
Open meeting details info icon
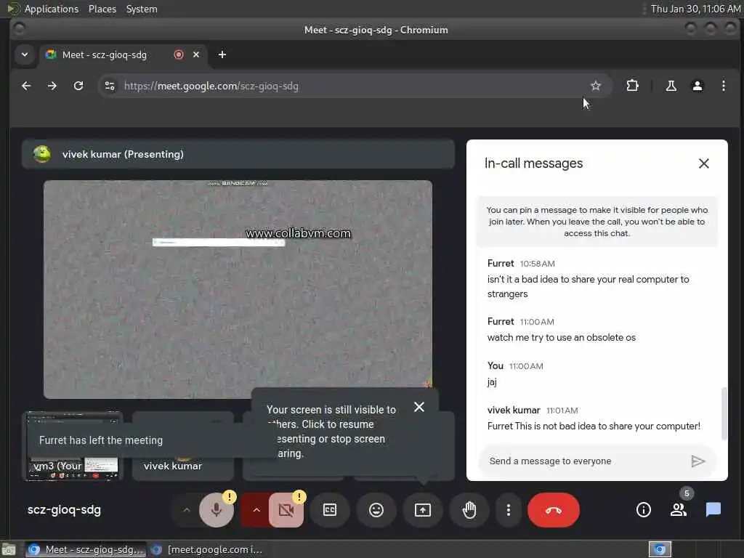(x=644, y=510)
